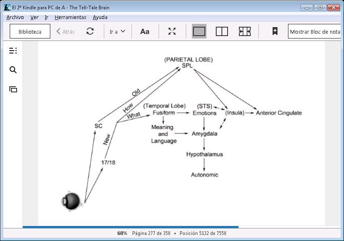344x241 pixels.
Task: Enter full screen mode
Action: click(x=172, y=32)
